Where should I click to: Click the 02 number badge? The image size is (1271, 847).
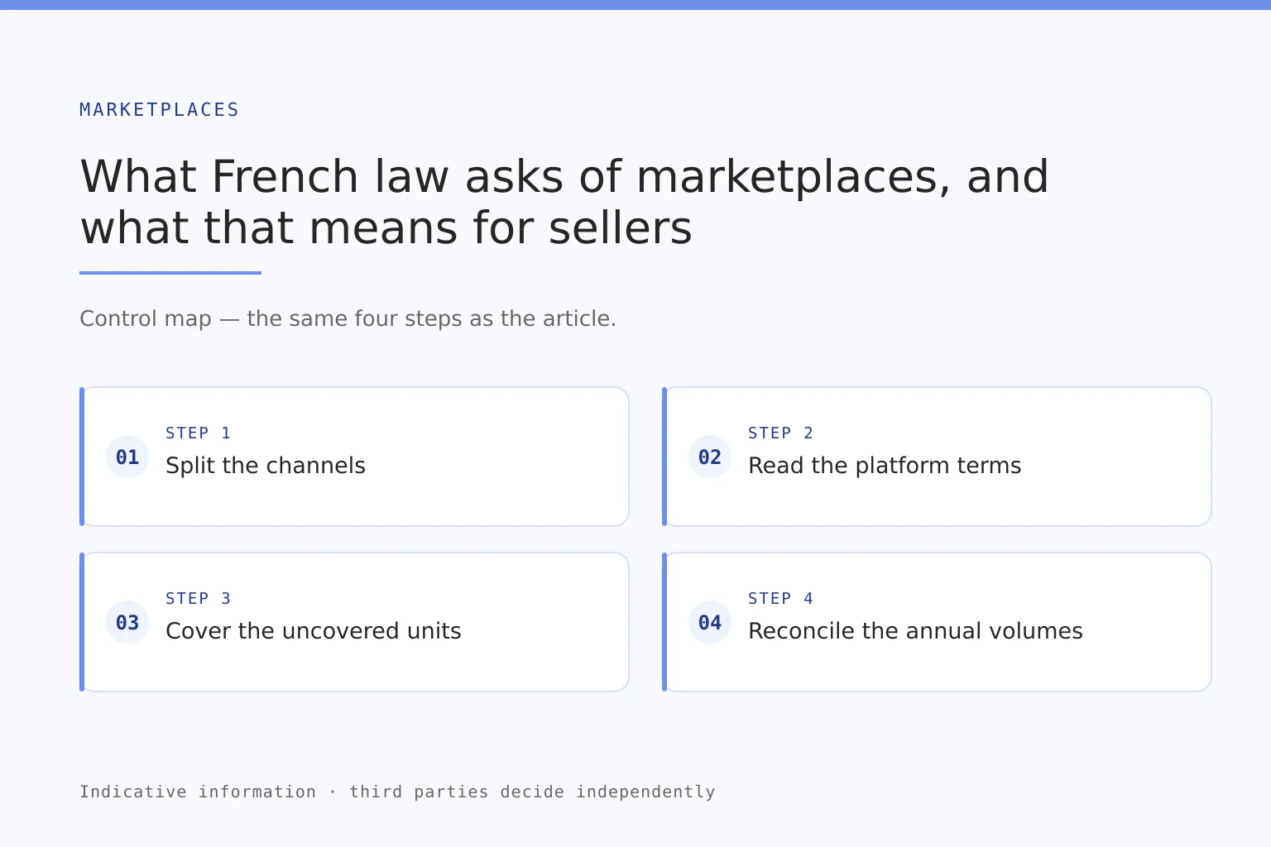pyautogui.click(x=710, y=457)
